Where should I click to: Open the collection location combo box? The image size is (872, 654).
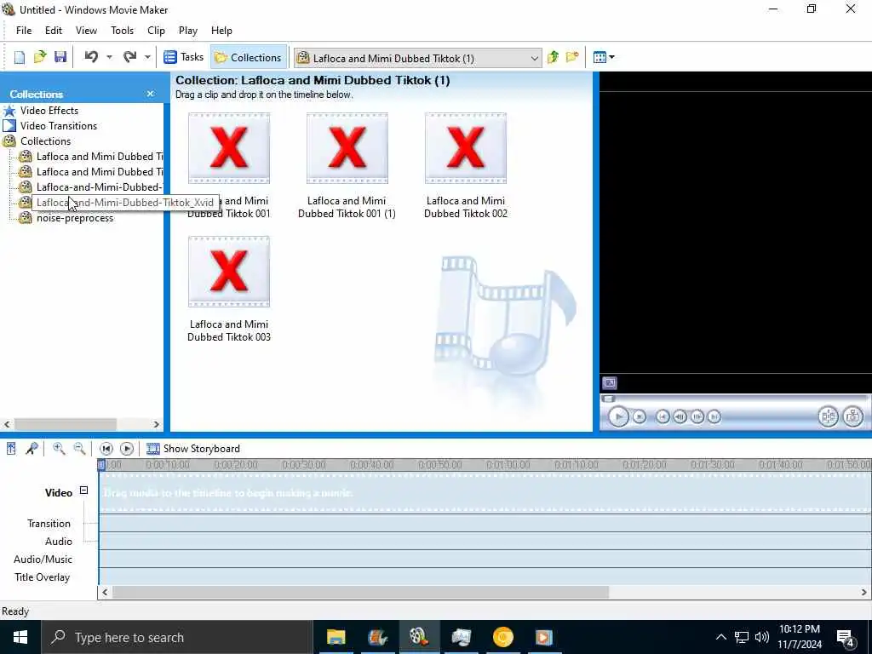pos(417,58)
